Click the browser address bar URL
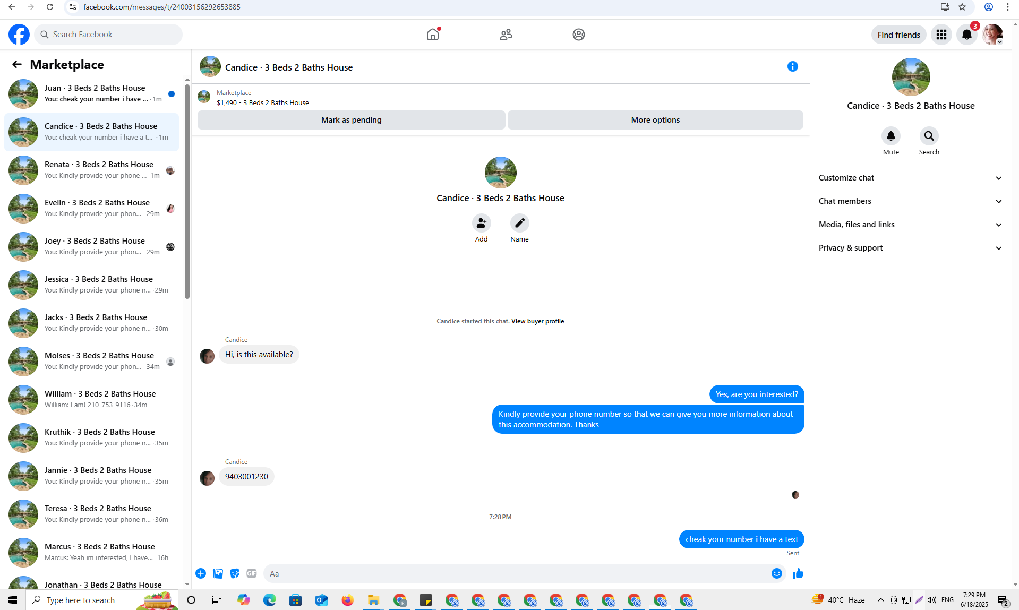The image size is (1019, 610). pos(162,7)
